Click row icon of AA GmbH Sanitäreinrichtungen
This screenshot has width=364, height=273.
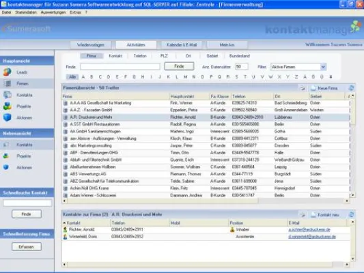coord(66,132)
